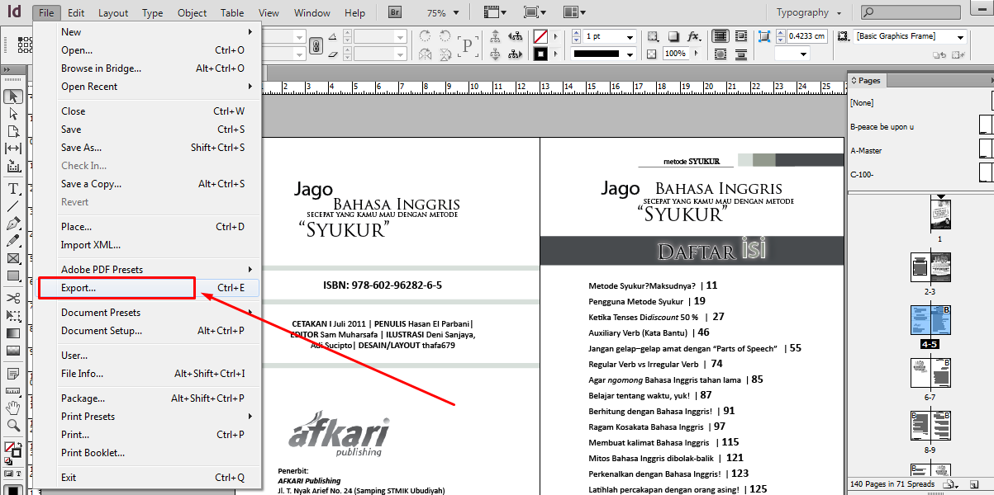The width and height of the screenshot is (994, 495).
Task: Click the InDesign Id application logo
Action: point(14,12)
